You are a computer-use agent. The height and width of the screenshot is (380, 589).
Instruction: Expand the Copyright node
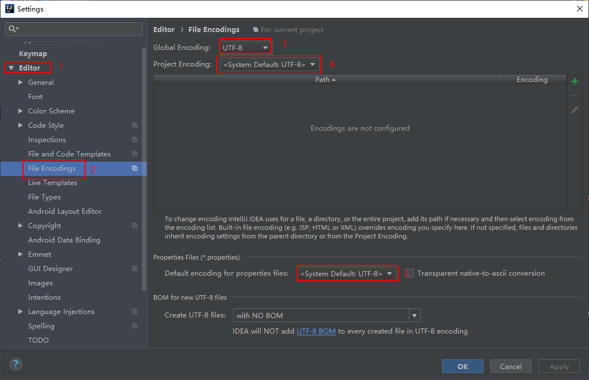pos(20,225)
